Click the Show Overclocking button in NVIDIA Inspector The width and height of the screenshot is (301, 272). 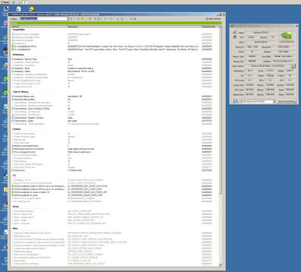pyautogui.click(x=286, y=101)
